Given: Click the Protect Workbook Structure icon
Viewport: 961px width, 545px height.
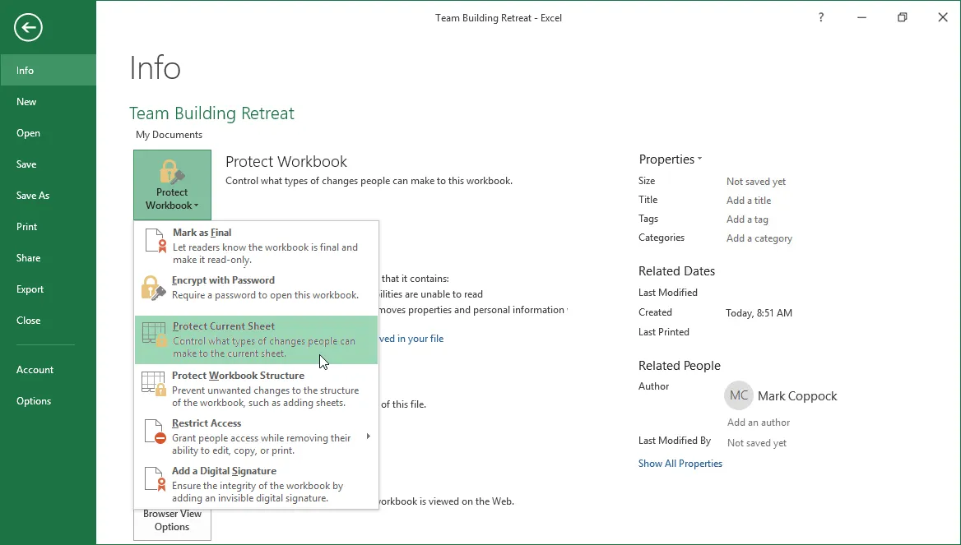Looking at the screenshot, I should coord(155,383).
